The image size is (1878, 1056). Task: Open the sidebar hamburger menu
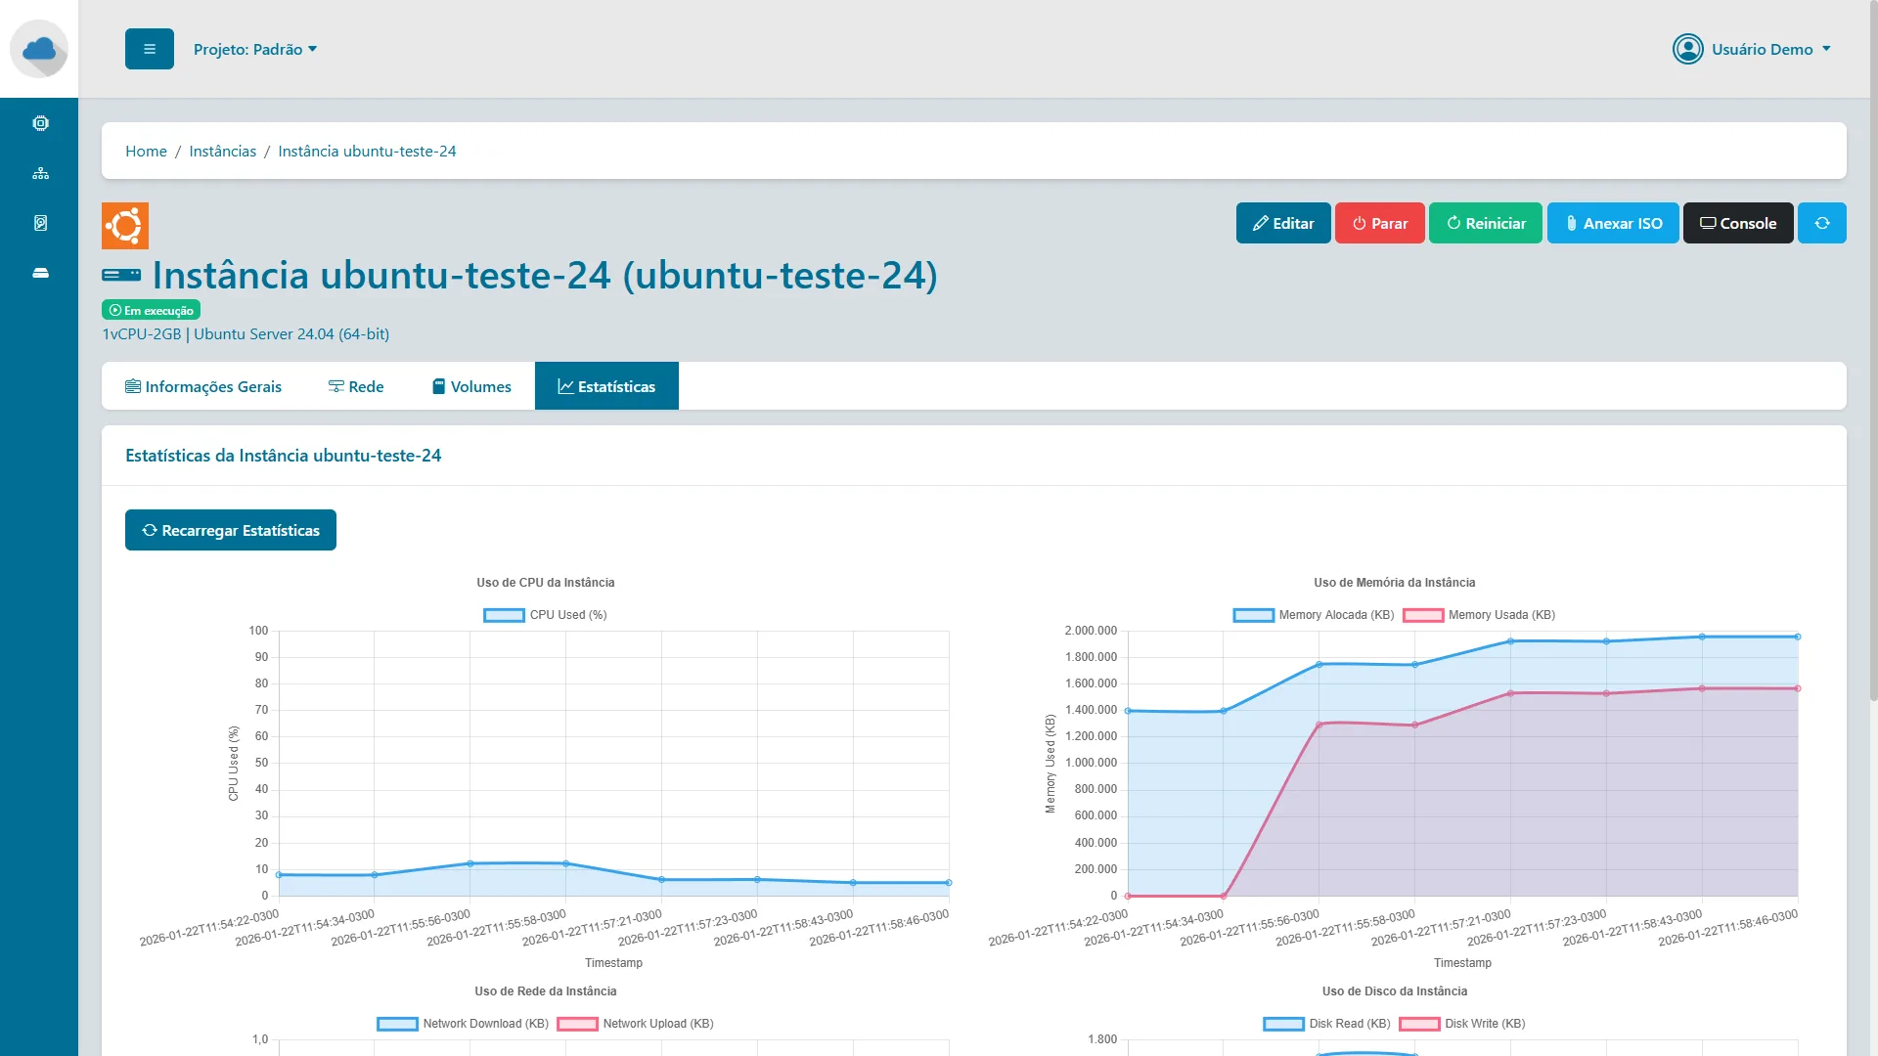point(149,49)
